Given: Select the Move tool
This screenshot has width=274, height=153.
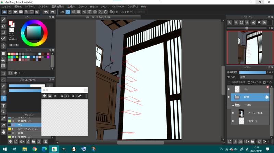Looking at the screenshot, I should coord(3,46).
